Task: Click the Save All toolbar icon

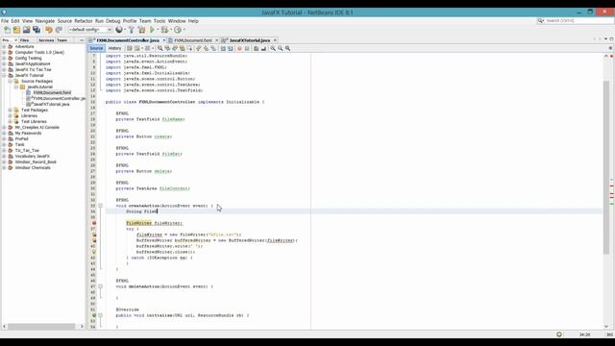Action: 37,30
